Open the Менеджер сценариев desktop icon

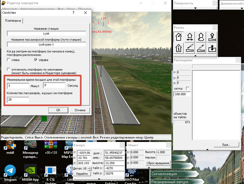point(30,149)
